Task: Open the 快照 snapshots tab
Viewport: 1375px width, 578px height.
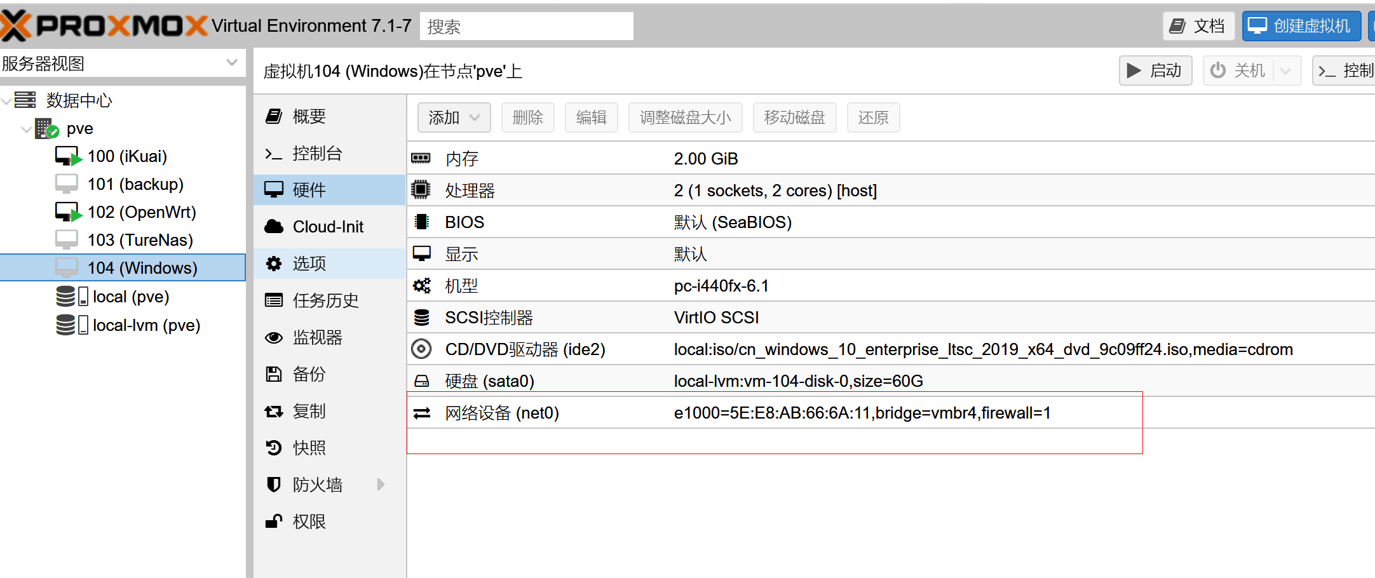Action: click(329, 448)
